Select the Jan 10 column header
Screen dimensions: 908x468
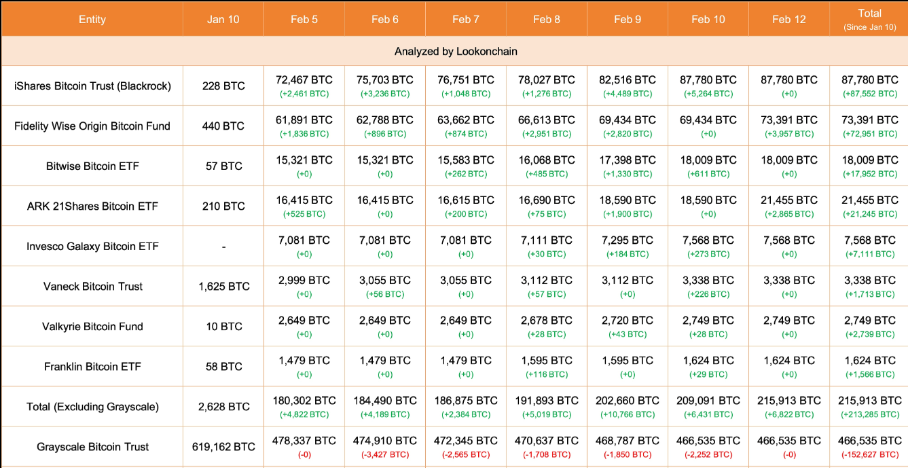click(x=223, y=19)
